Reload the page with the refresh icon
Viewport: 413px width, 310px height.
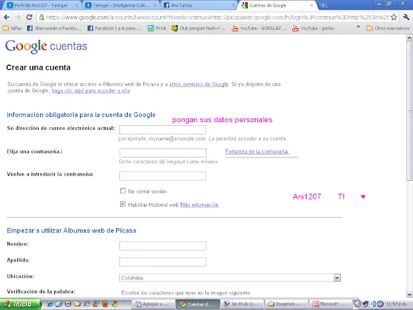click(x=29, y=17)
